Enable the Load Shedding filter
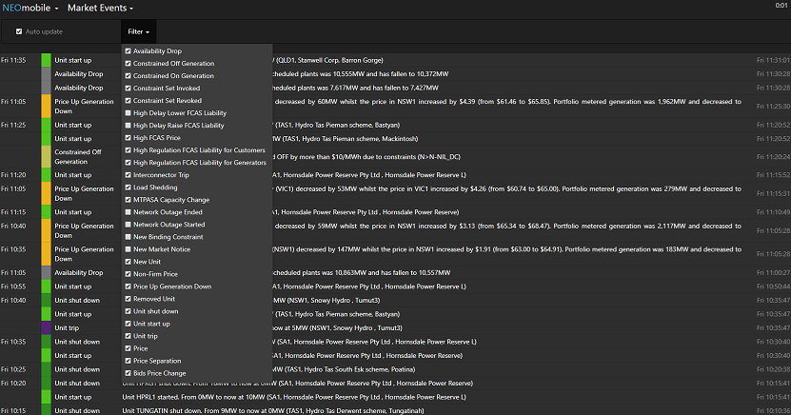The image size is (791, 415). 129,187
